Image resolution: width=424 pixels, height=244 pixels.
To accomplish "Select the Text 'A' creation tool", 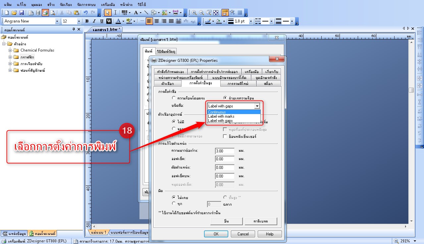I will click(x=136, y=13).
